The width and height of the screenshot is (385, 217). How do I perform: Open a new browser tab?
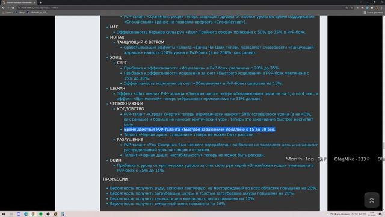coord(40,2)
